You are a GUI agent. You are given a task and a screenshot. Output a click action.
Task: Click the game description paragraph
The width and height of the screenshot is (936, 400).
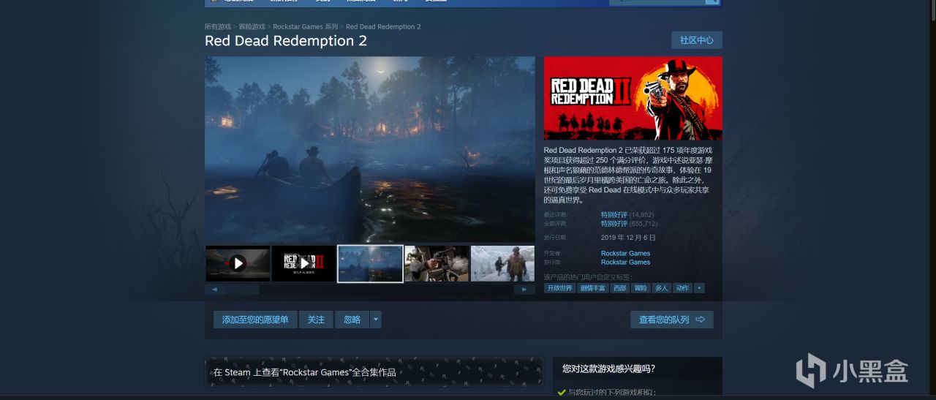[x=629, y=175]
